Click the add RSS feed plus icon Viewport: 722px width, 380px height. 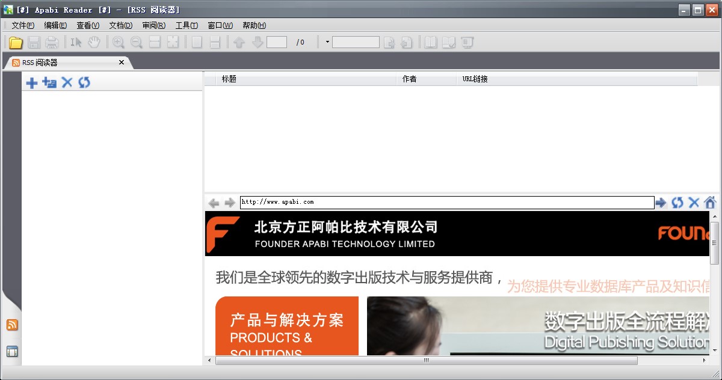pyautogui.click(x=31, y=83)
